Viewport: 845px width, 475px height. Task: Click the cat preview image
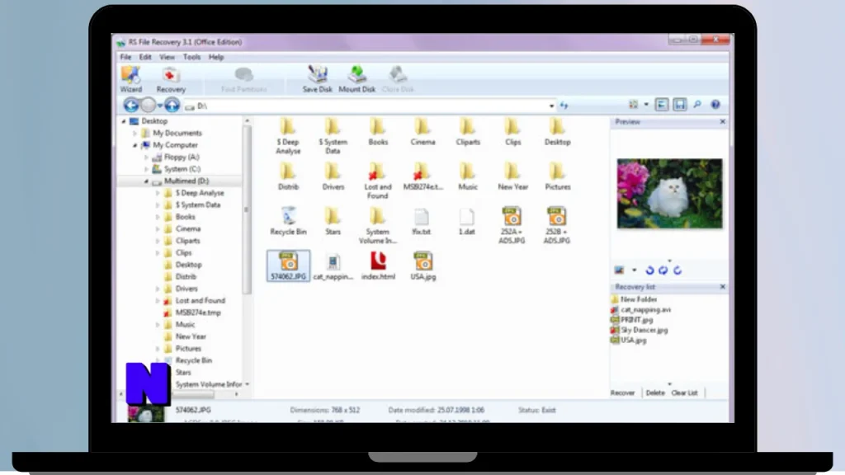669,193
